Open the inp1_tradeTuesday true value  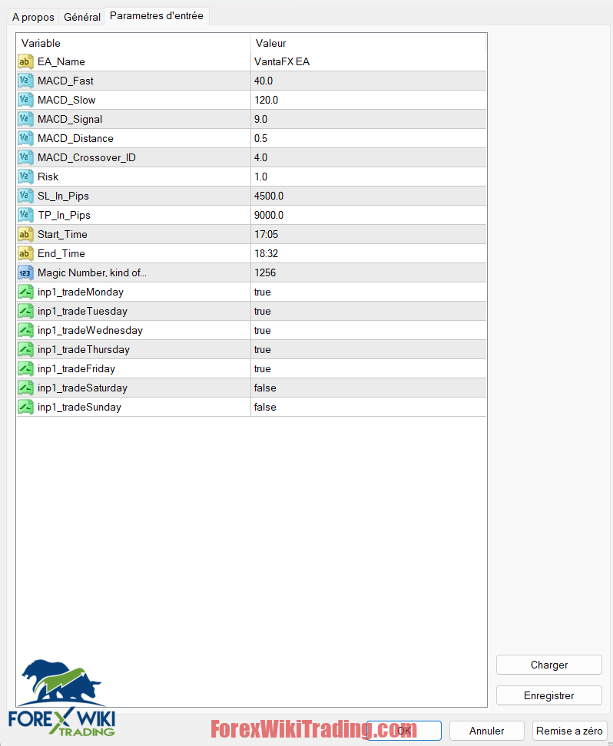pyautogui.click(x=369, y=311)
